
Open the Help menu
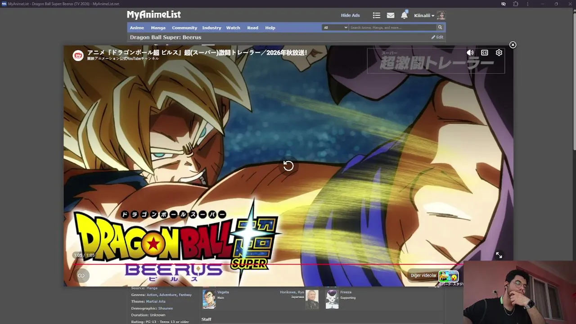click(x=270, y=28)
